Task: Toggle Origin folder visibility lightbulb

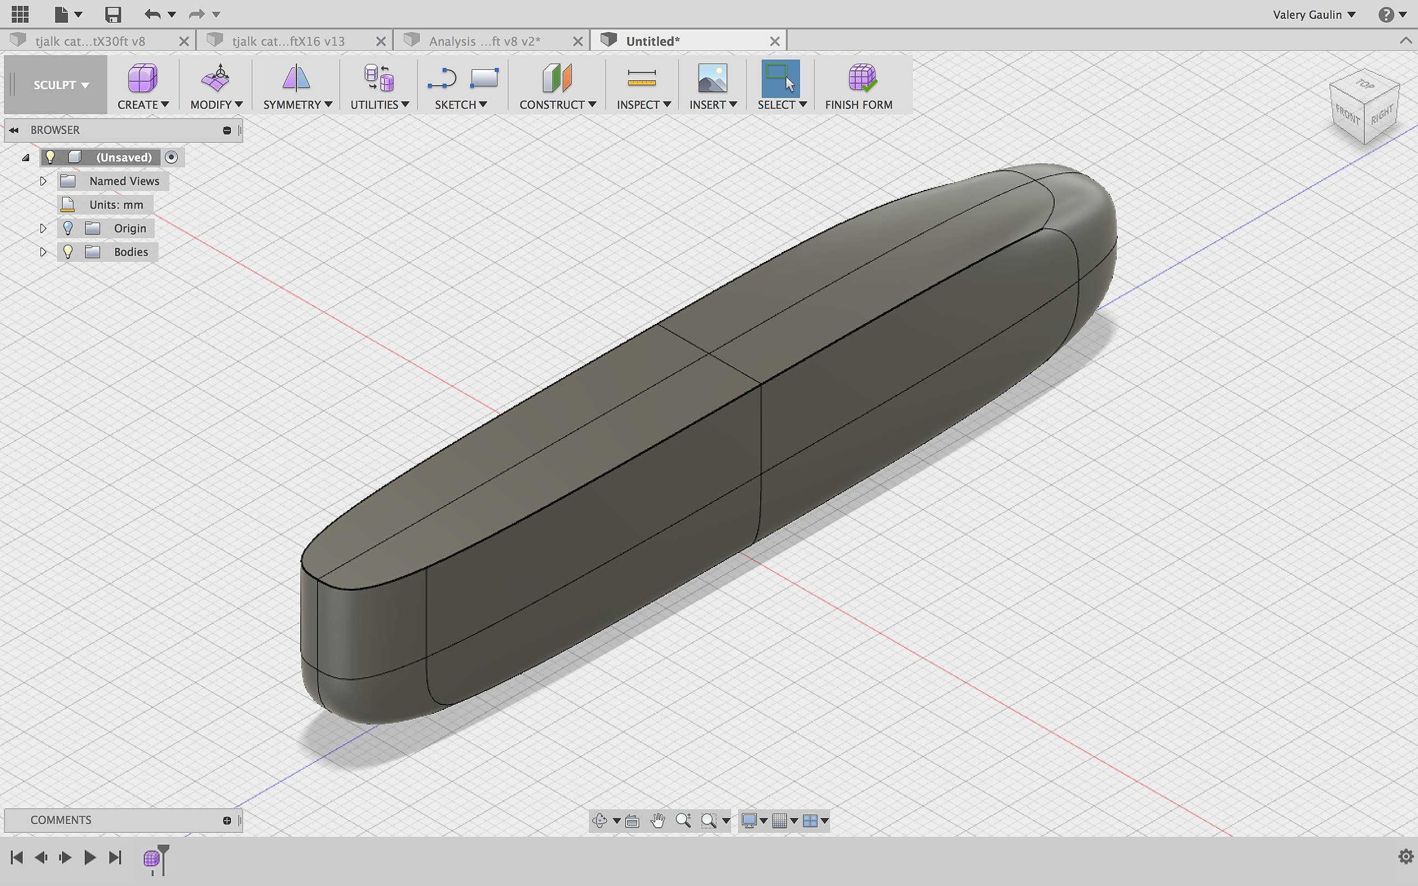Action: (68, 228)
